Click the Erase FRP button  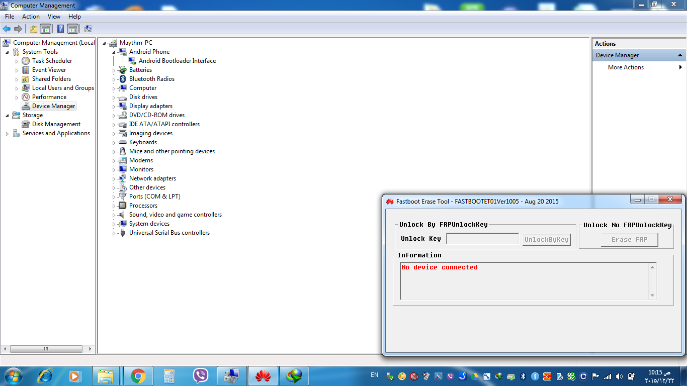coord(630,240)
